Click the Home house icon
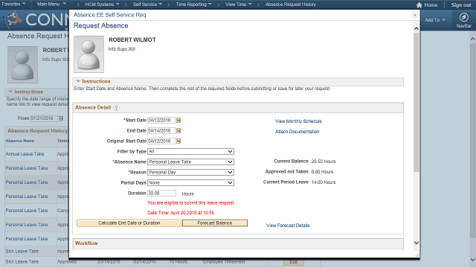This screenshot has height=268, width=476. (419, 5)
